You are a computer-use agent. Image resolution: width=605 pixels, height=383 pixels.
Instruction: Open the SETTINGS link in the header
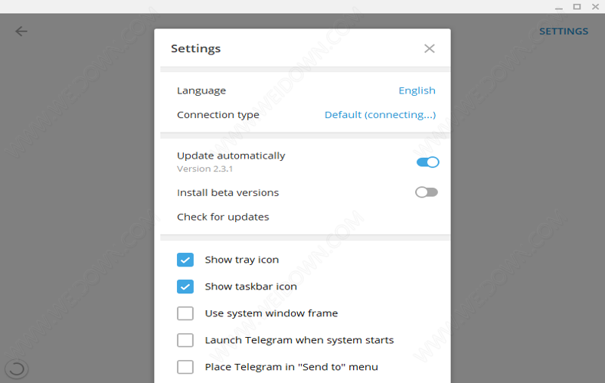pyautogui.click(x=564, y=31)
